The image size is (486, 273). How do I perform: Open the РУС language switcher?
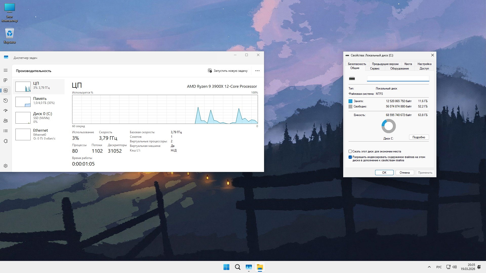439,267
